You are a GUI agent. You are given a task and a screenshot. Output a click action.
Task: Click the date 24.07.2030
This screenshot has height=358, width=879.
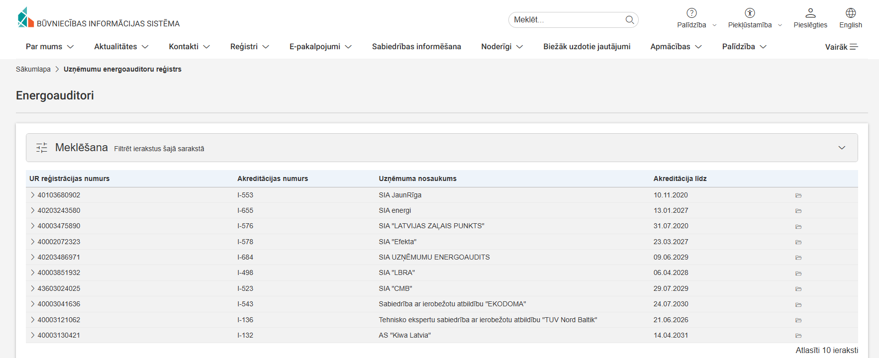tap(671, 304)
